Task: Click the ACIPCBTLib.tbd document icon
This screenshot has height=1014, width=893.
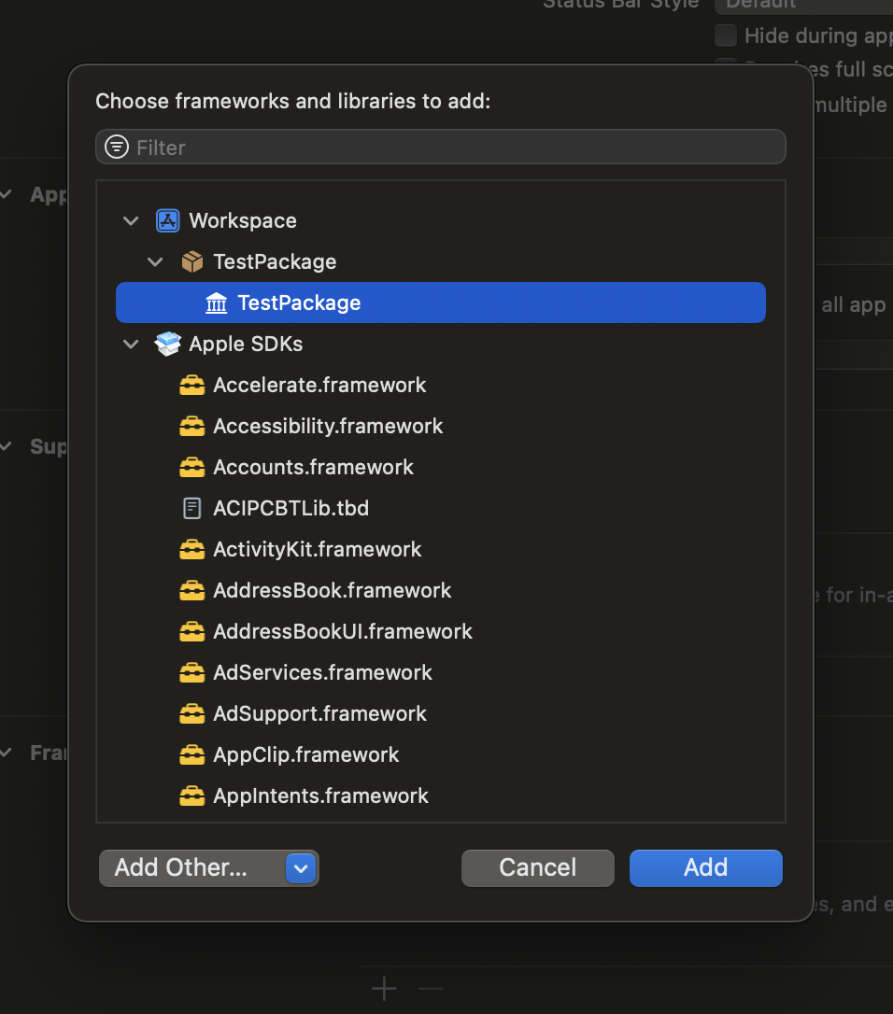Action: [191, 508]
